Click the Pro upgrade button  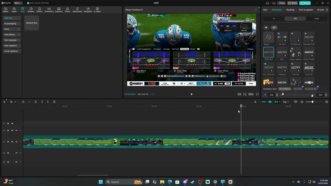[x=281, y=3]
